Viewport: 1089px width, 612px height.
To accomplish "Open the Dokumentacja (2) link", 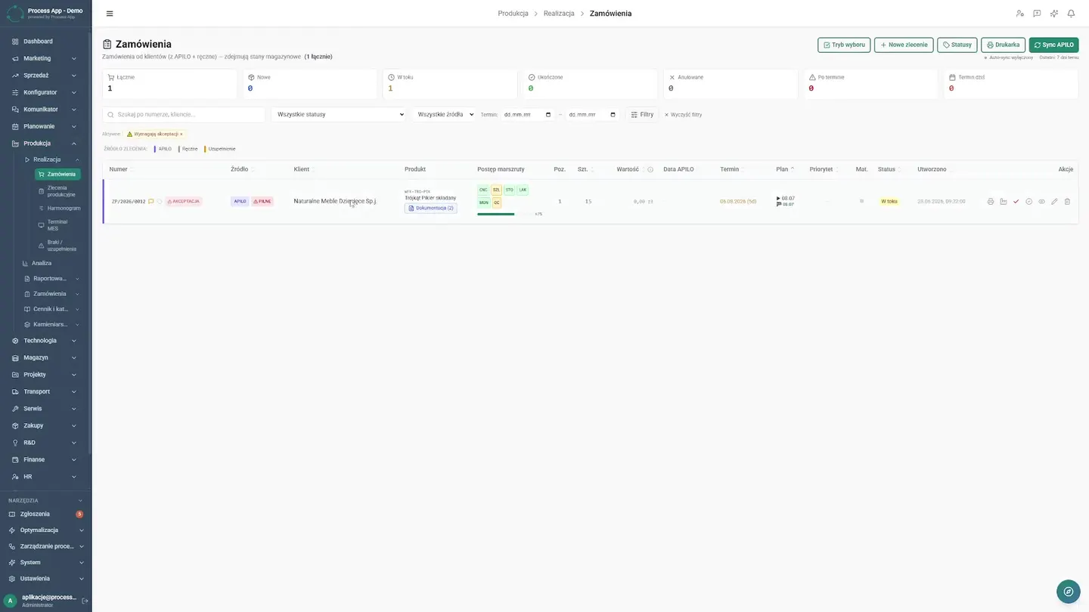I will pyautogui.click(x=431, y=208).
